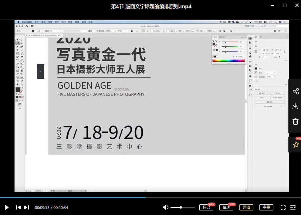The image size is (301, 215).
Task: Open the playlist panel icon
Action: point(293,207)
